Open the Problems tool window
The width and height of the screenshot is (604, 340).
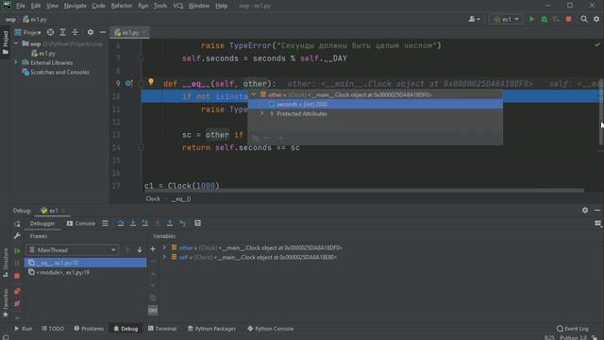tap(89, 329)
